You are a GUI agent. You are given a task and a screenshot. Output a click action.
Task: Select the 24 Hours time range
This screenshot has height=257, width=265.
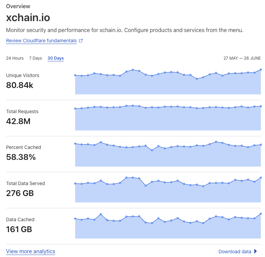15,58
